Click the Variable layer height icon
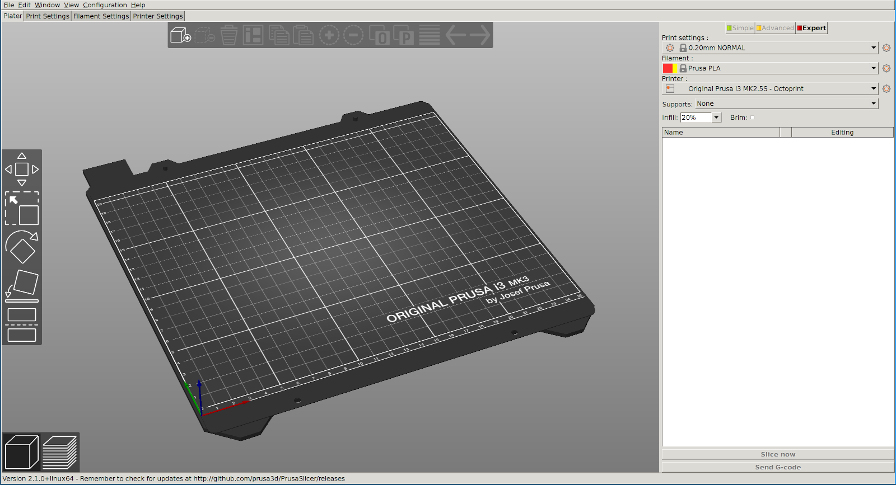This screenshot has width=896, height=485. click(x=430, y=35)
